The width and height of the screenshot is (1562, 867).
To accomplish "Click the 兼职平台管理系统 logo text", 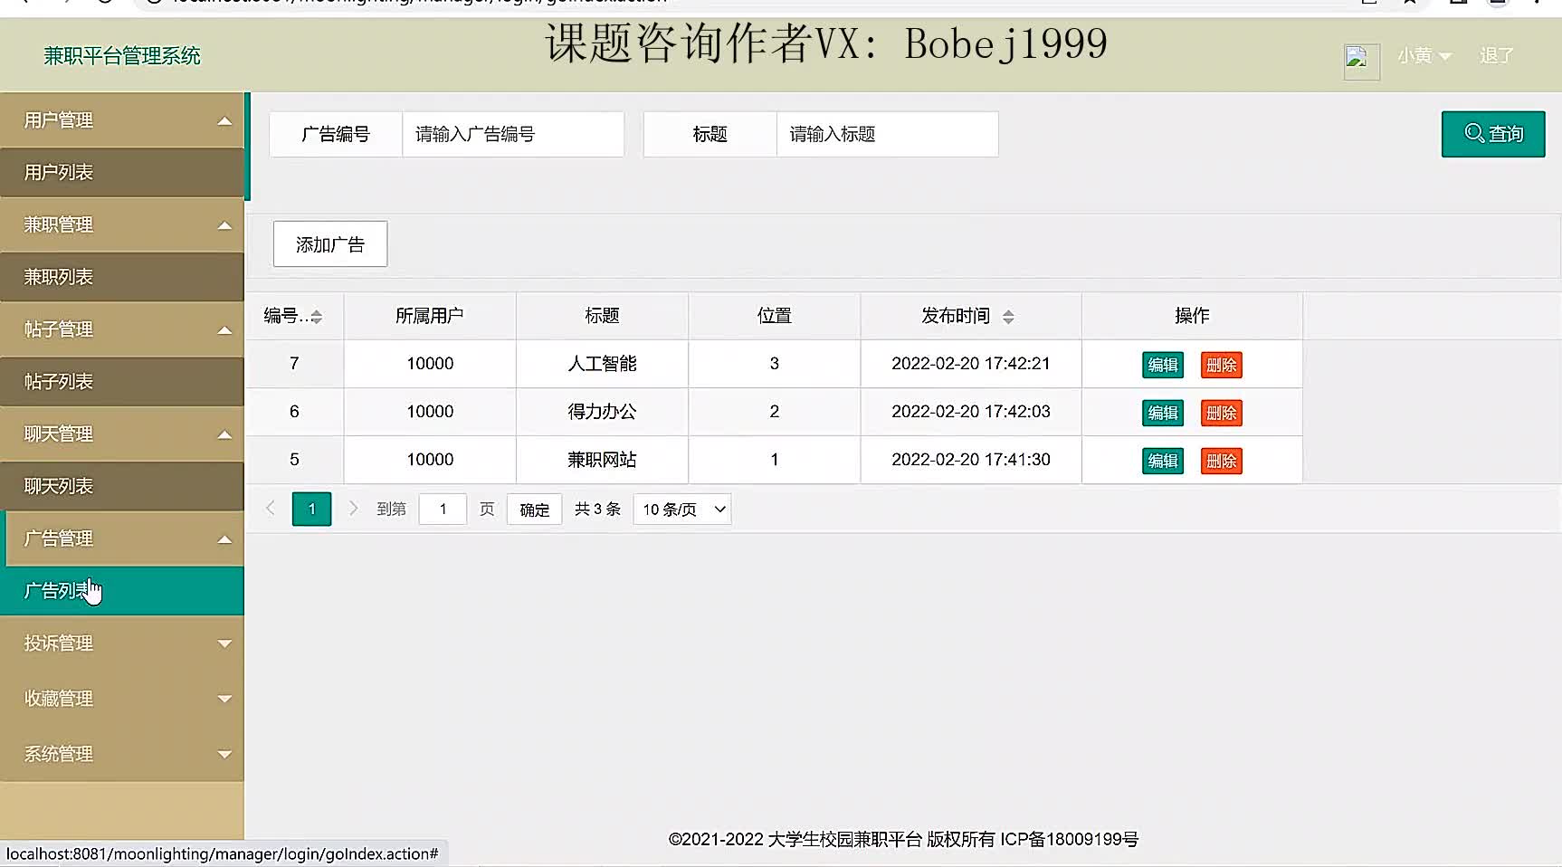I will pos(122,56).
